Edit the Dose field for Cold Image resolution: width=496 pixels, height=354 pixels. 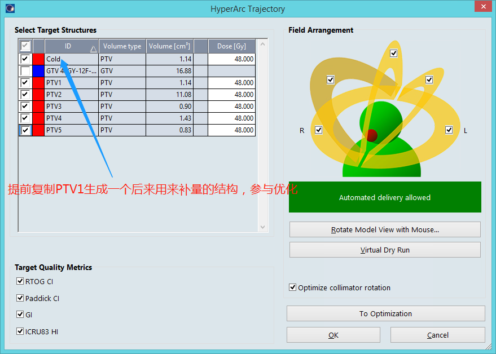(x=231, y=59)
